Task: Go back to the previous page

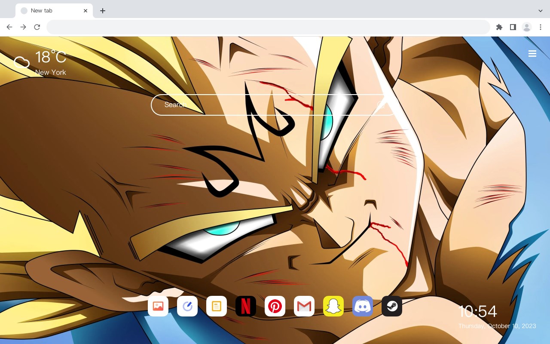Action: coord(9,27)
